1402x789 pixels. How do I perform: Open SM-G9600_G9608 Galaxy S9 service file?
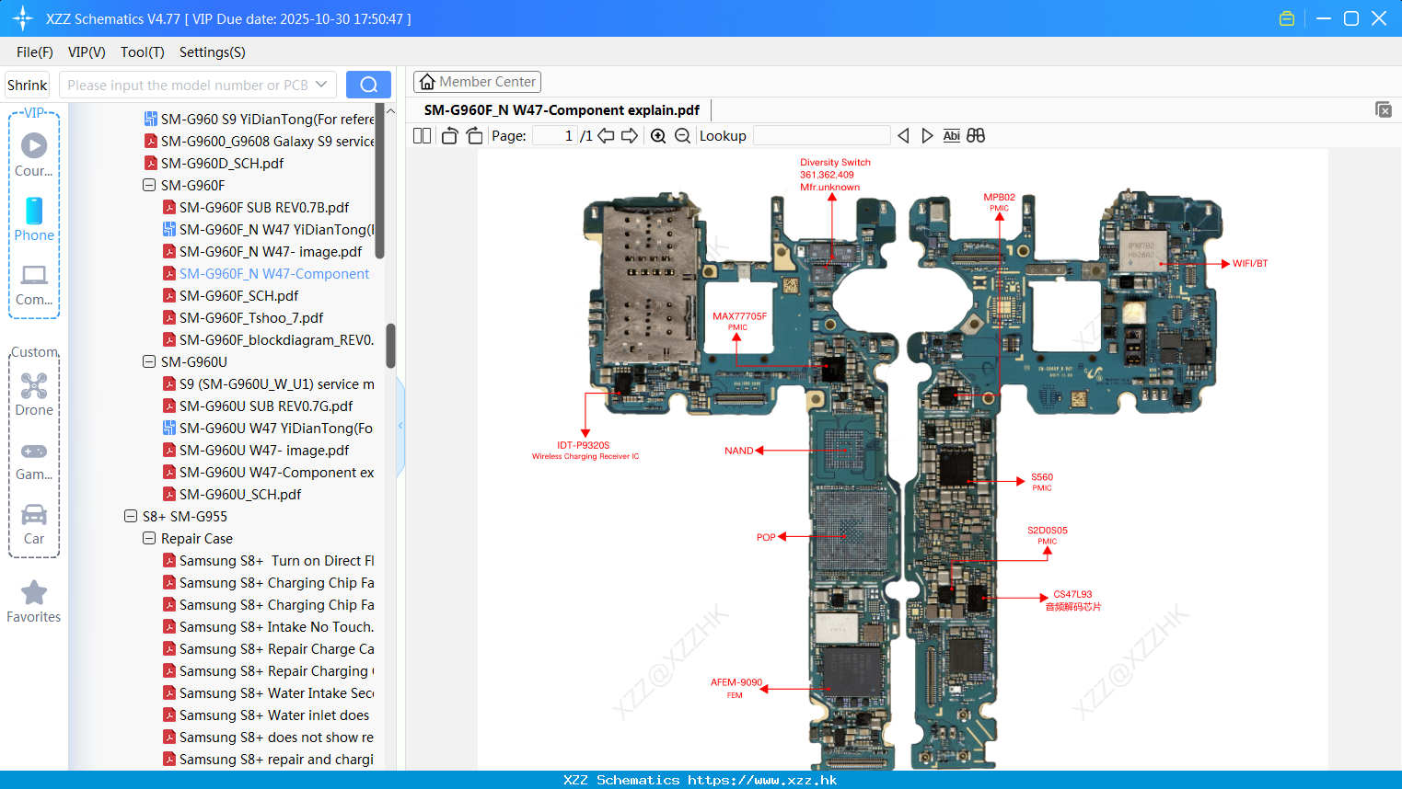tap(267, 141)
